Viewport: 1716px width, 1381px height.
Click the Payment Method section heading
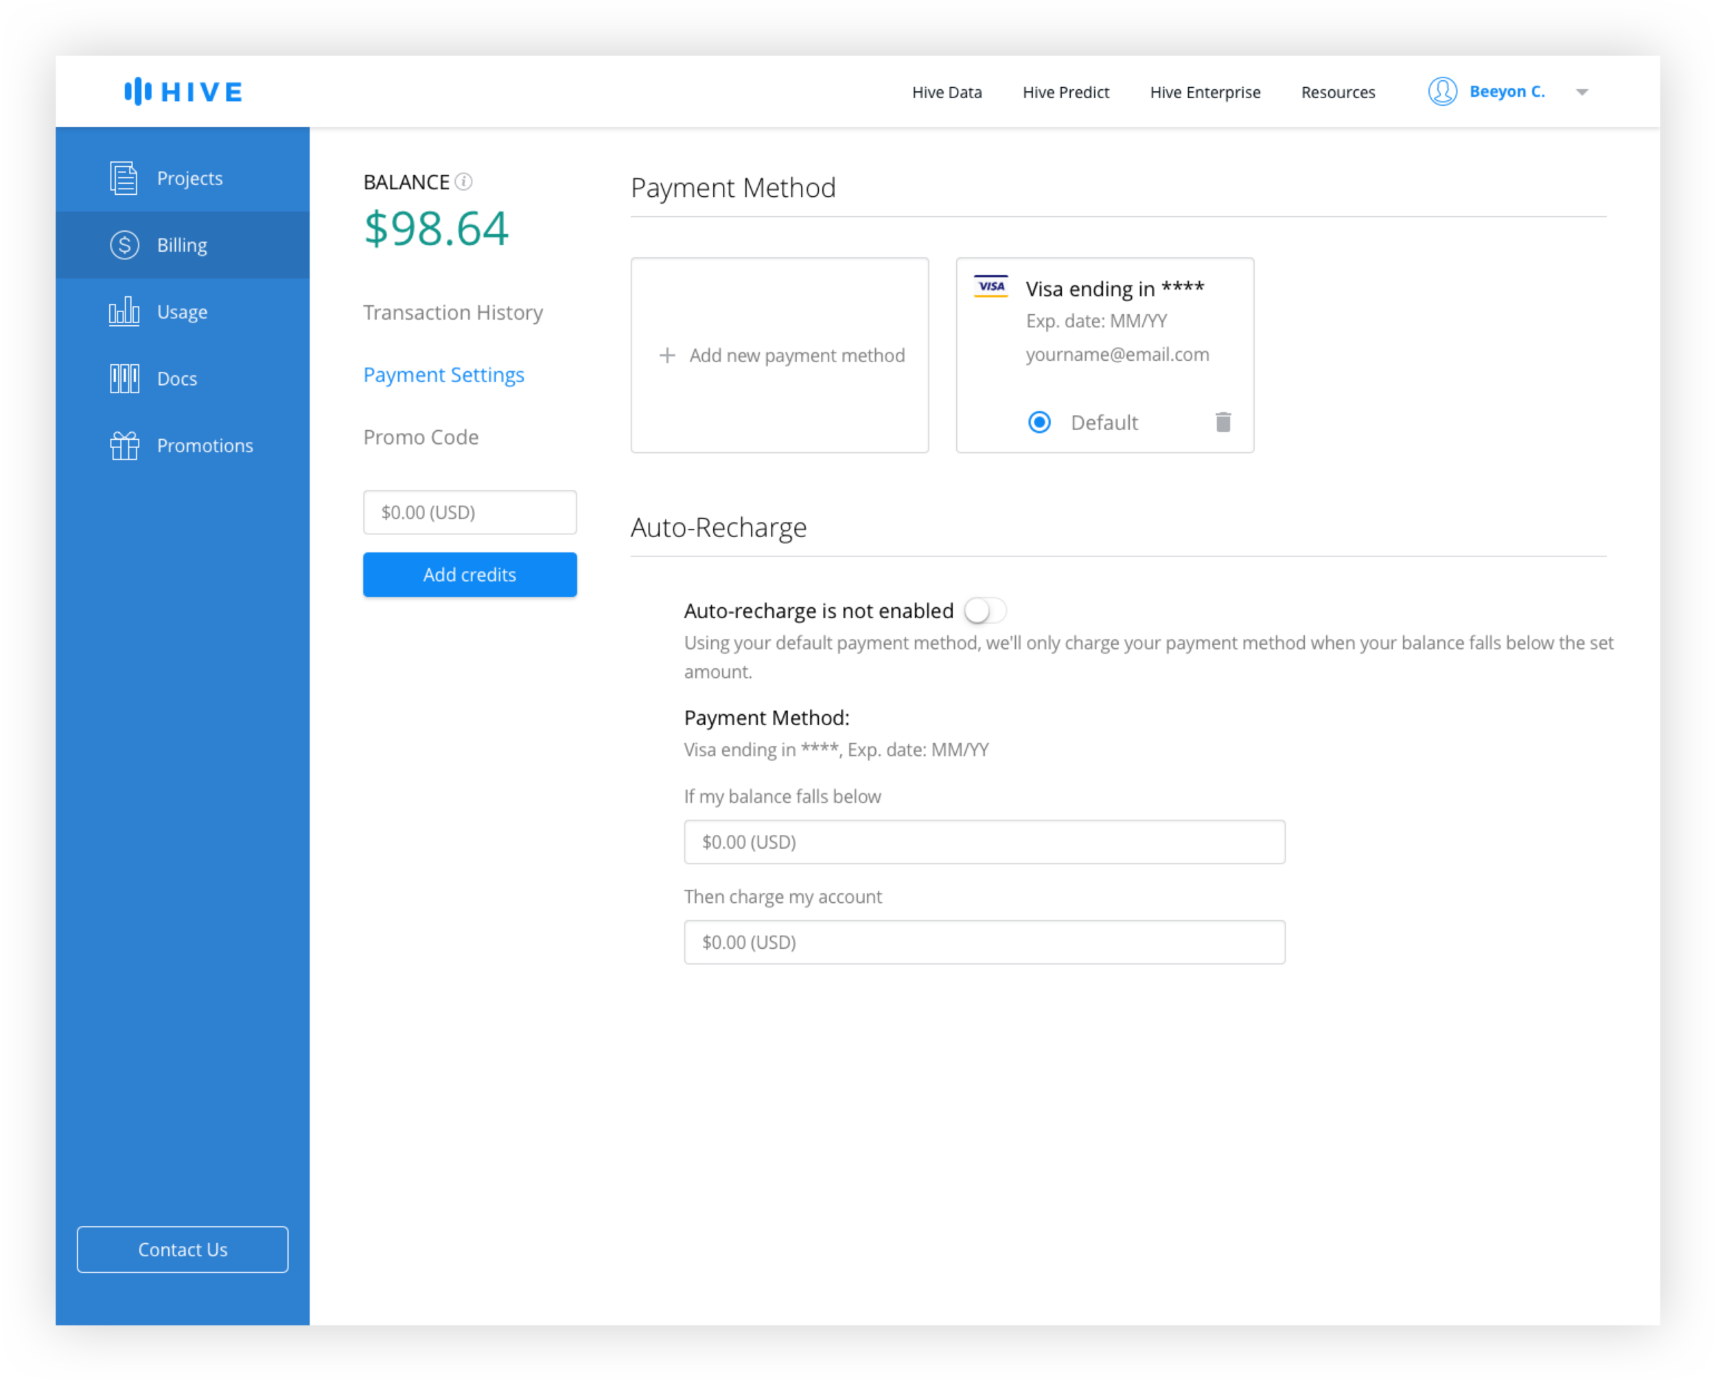click(x=732, y=188)
